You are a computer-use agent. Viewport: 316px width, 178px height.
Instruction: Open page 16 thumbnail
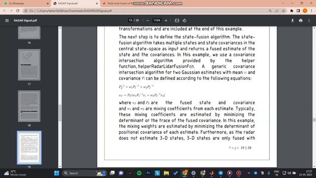click(x=29, y=32)
